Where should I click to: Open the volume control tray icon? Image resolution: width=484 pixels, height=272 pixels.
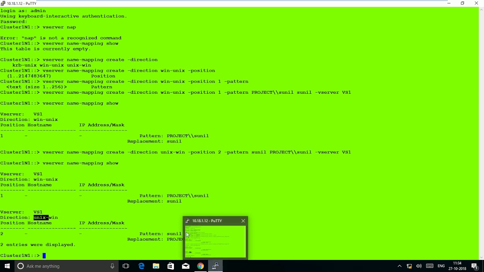coord(419,266)
